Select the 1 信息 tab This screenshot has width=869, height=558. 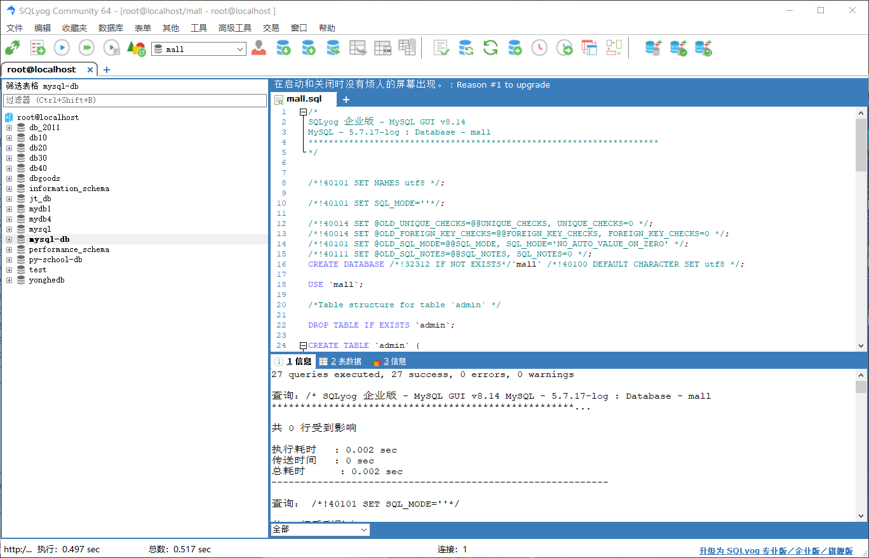pyautogui.click(x=293, y=361)
